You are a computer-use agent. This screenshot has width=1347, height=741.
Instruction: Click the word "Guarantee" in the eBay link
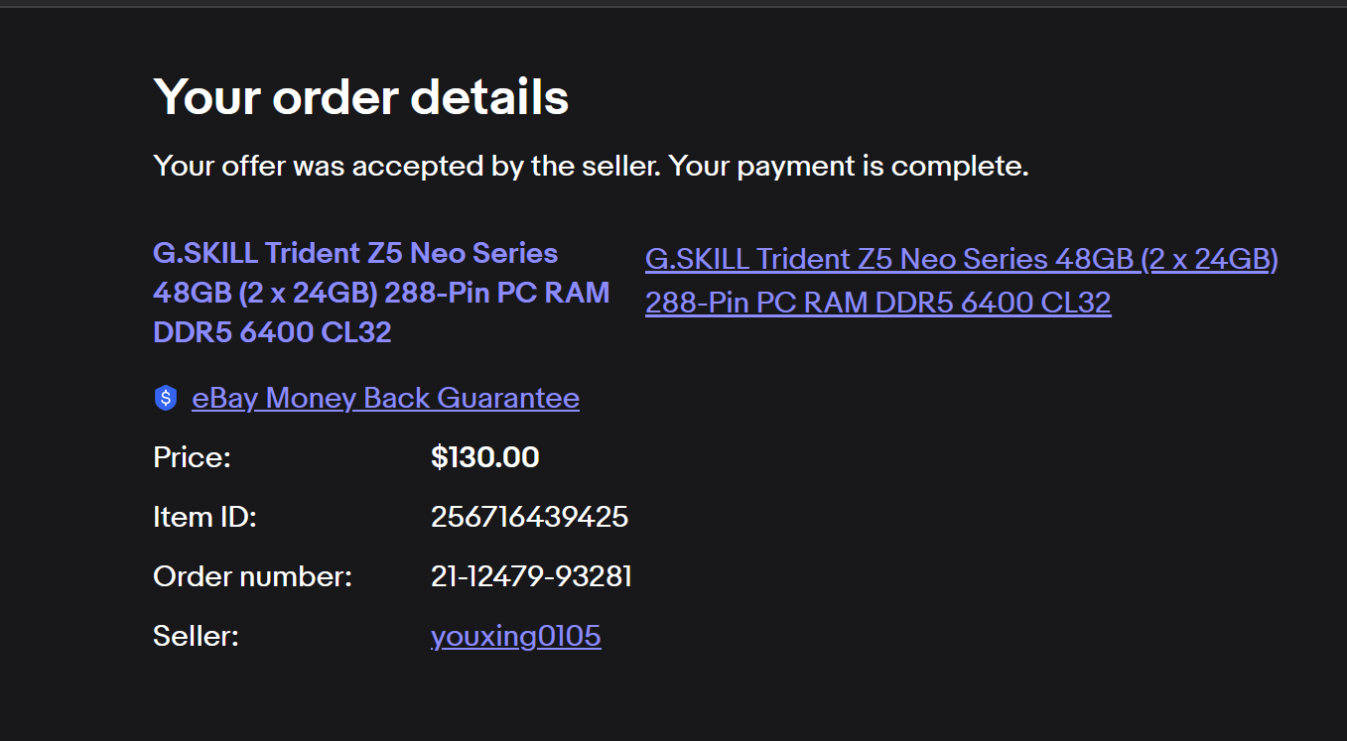click(x=508, y=399)
